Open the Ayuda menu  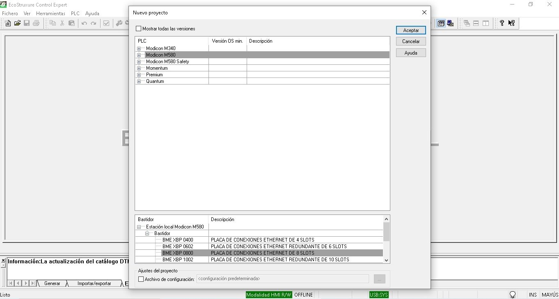click(x=92, y=14)
